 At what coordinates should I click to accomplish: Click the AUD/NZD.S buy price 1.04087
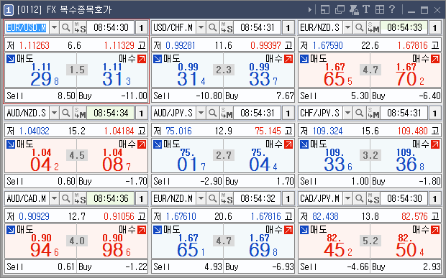coord(116,160)
